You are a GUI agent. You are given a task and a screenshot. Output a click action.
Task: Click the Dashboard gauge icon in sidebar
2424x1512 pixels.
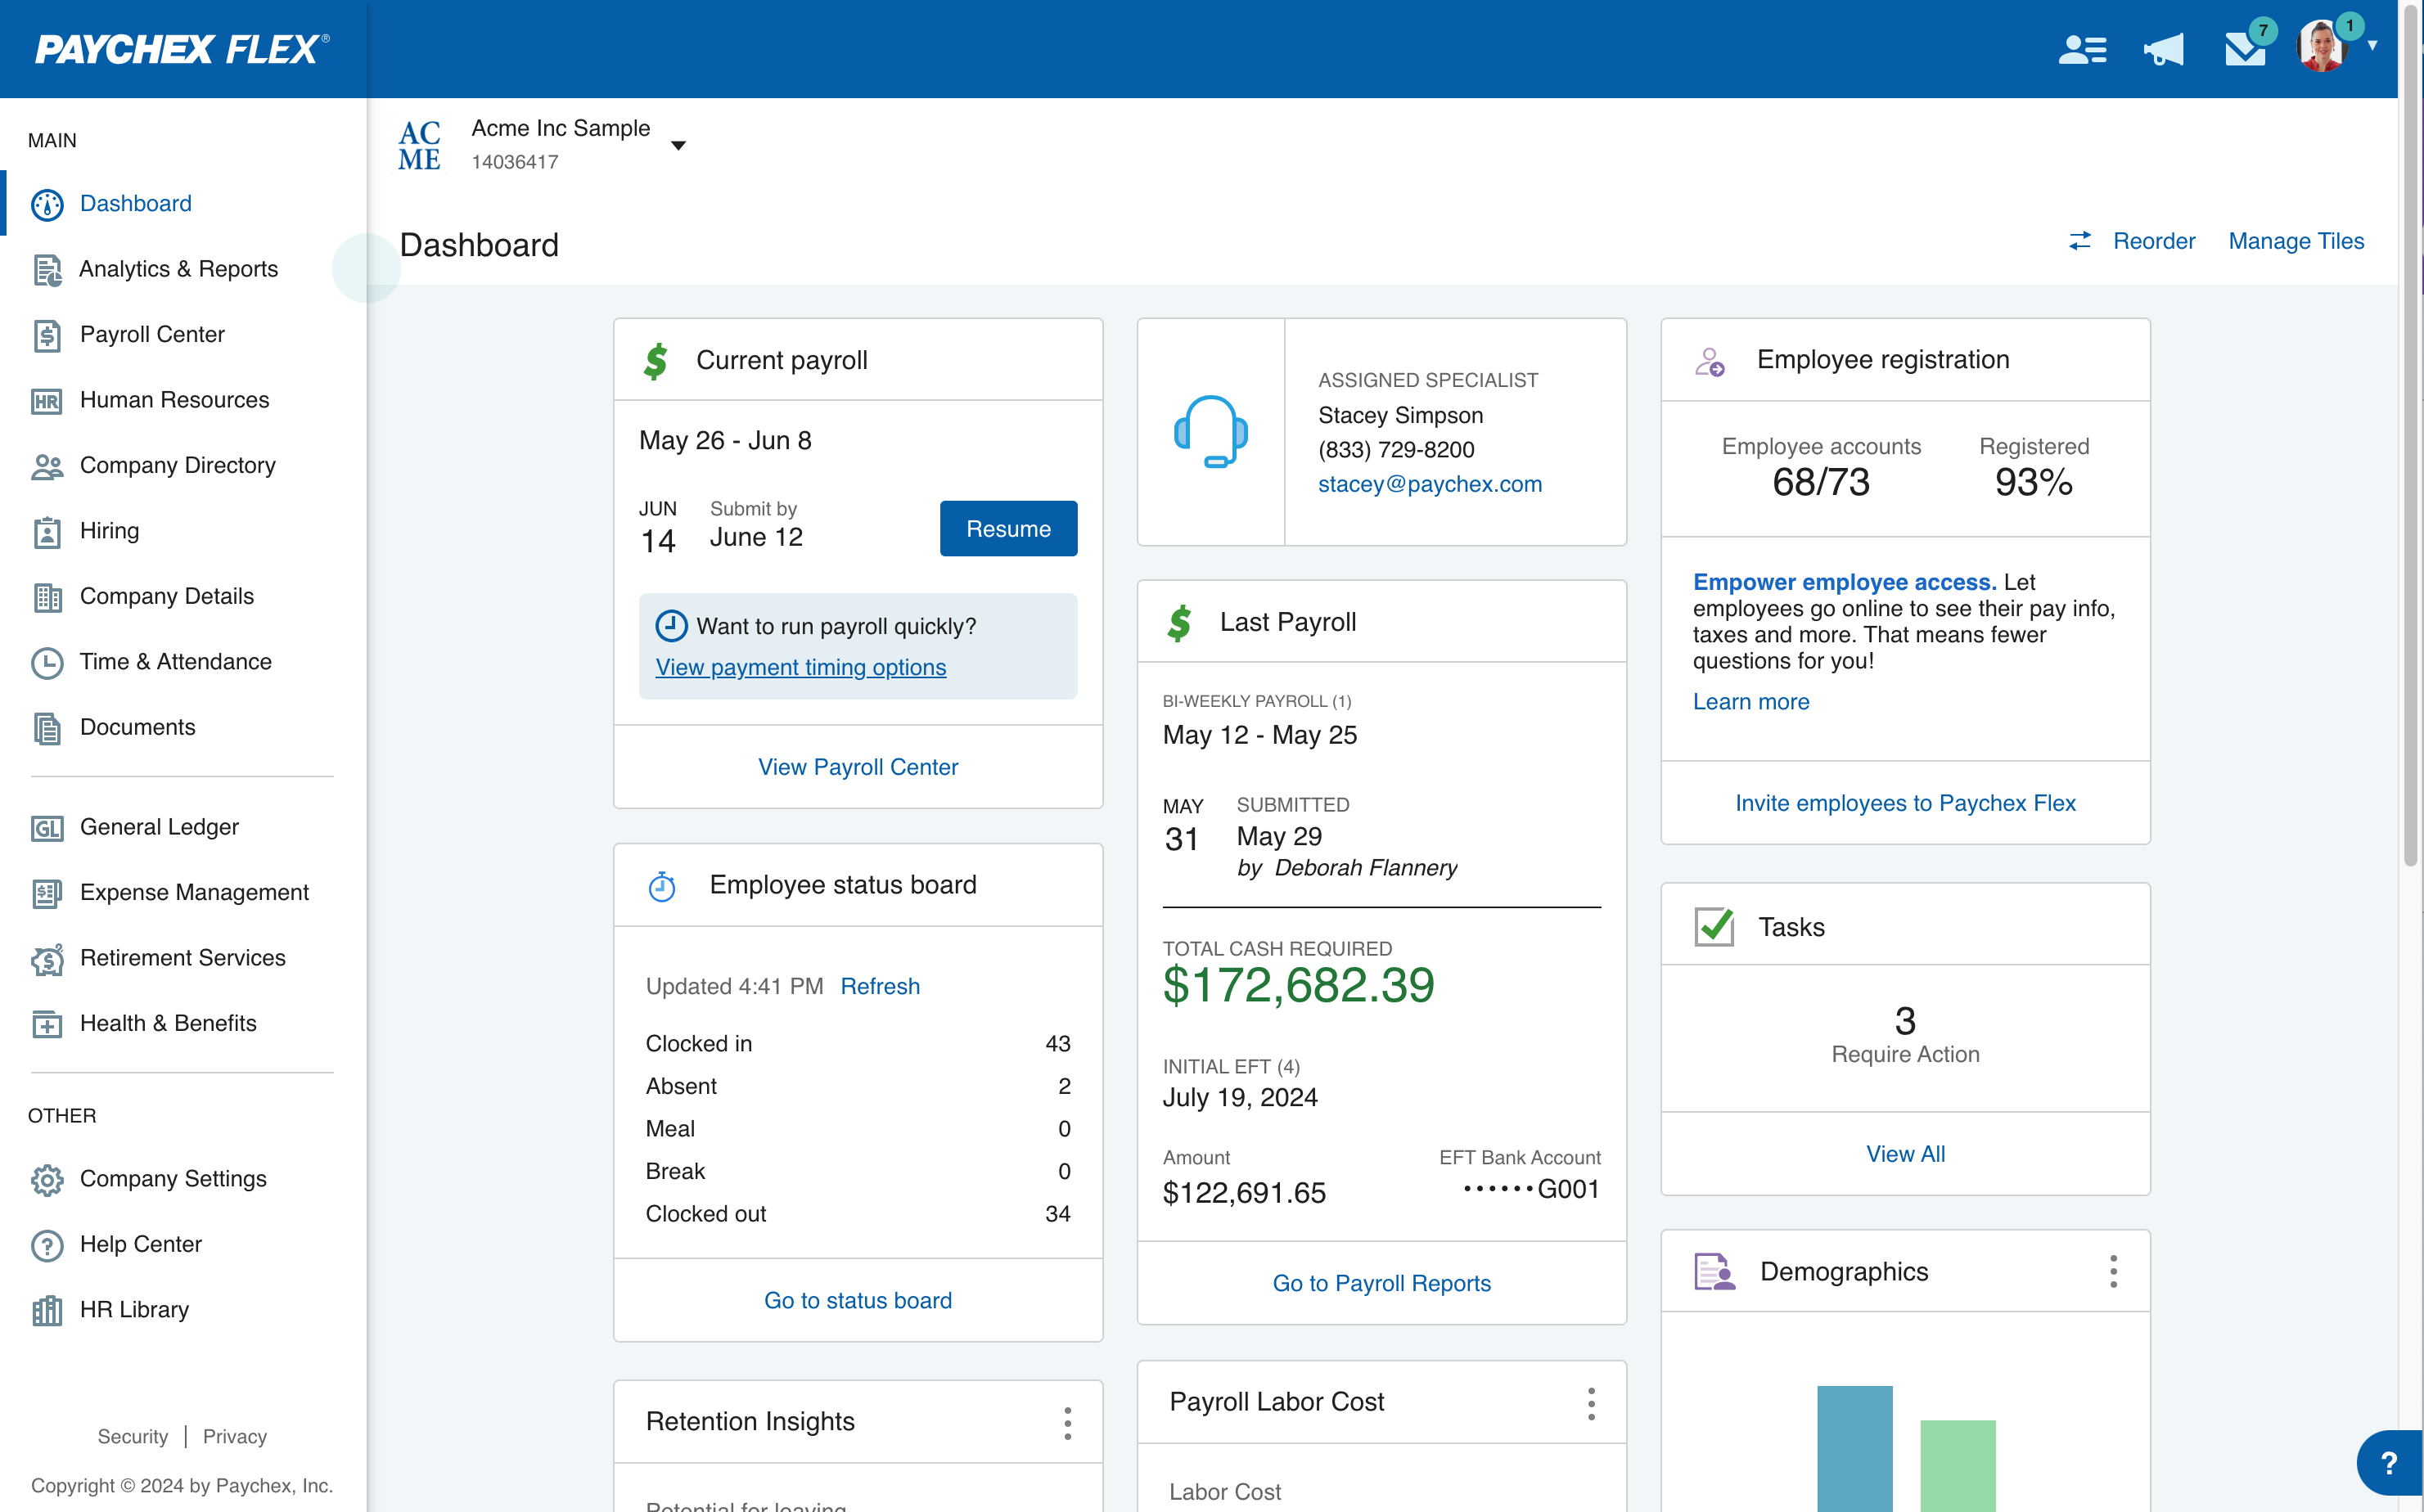(47, 204)
